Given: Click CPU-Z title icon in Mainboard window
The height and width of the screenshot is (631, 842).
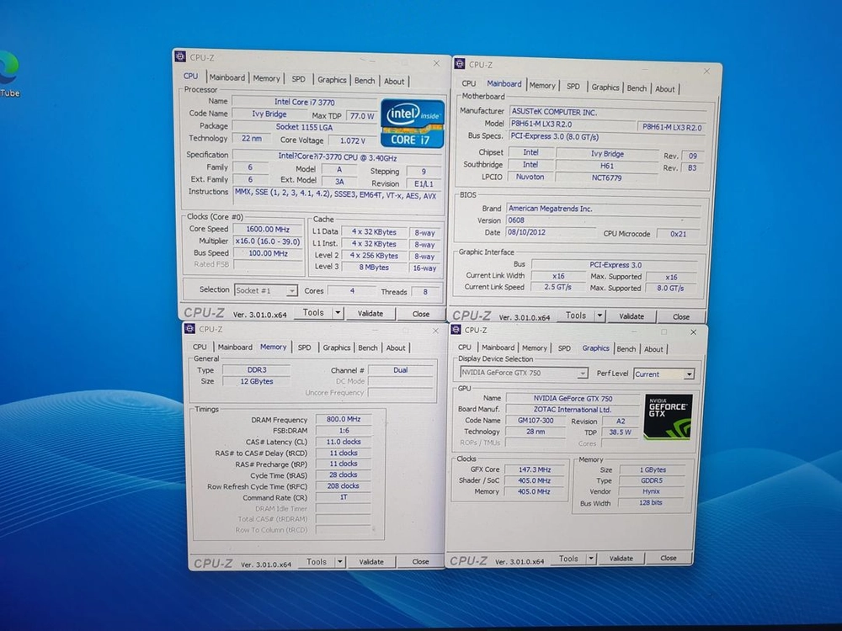Looking at the screenshot, I should click(460, 64).
